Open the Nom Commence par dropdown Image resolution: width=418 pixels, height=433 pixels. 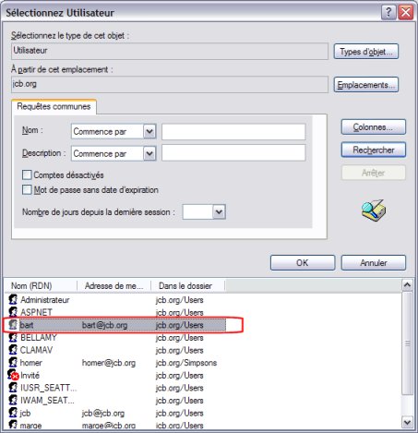click(149, 131)
